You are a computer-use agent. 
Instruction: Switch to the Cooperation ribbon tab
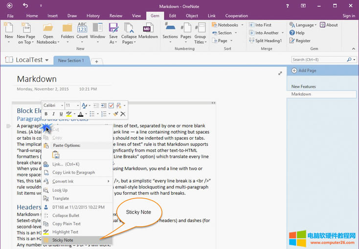coord(237,16)
